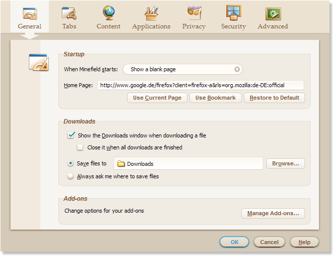Screen dimensions: 335x257
Task: Click the 'Startup' group heading
Action: point(74,54)
